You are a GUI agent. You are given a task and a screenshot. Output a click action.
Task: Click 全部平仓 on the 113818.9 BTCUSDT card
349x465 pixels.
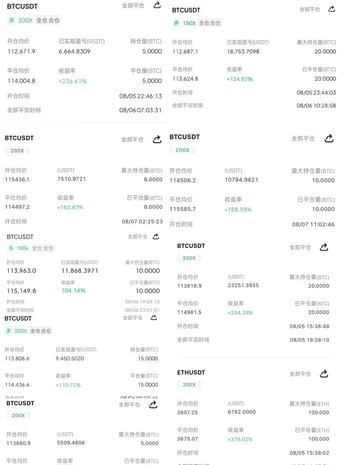click(x=300, y=247)
